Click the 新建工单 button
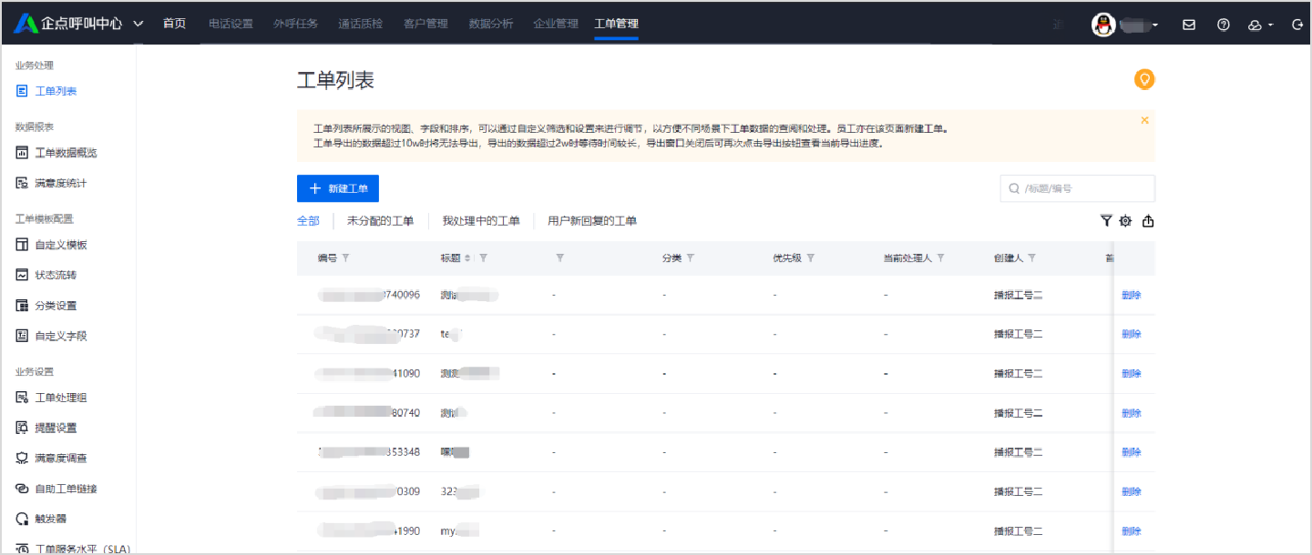The image size is (1312, 555). click(x=338, y=188)
